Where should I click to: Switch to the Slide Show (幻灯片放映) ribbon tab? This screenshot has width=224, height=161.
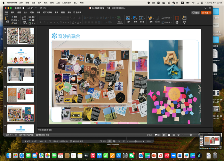[47, 13]
